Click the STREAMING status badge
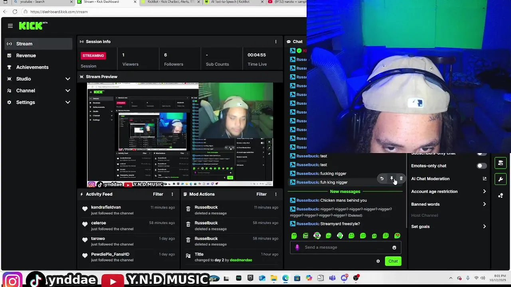Viewport: 511px width, 287px height. pos(93,56)
